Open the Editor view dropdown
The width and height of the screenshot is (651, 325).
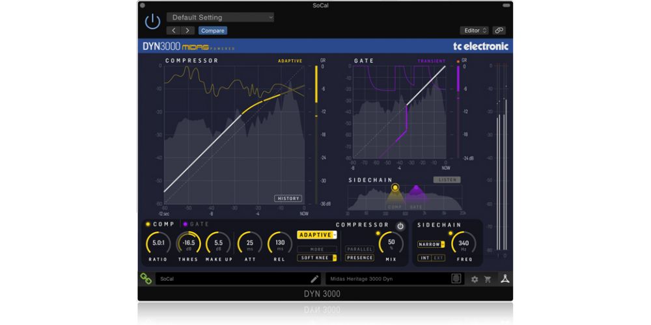(x=474, y=31)
